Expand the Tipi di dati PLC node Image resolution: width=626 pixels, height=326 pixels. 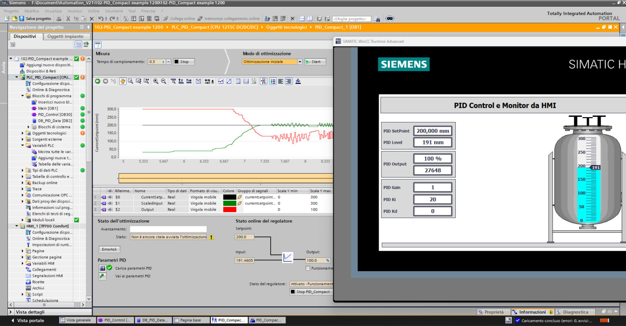pyautogui.click(x=22, y=171)
